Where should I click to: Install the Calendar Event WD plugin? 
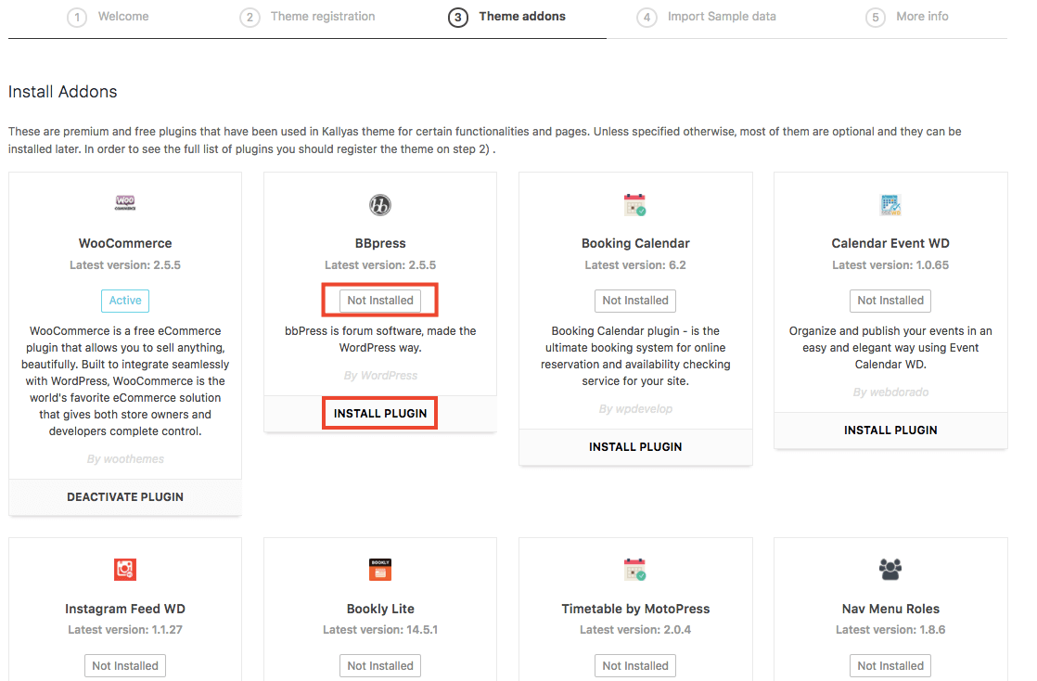tap(890, 430)
